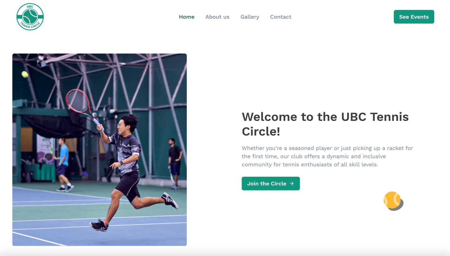Navigate to the Contact page

tap(281, 17)
